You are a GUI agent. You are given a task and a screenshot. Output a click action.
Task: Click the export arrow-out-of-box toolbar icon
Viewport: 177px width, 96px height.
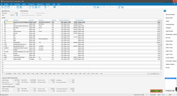point(119,7)
